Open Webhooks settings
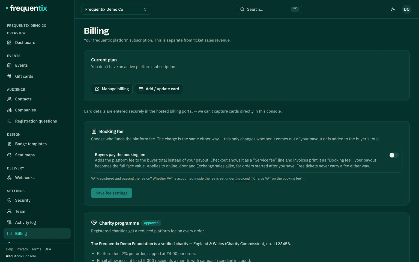This screenshot has width=419, height=262. click(x=37, y=178)
